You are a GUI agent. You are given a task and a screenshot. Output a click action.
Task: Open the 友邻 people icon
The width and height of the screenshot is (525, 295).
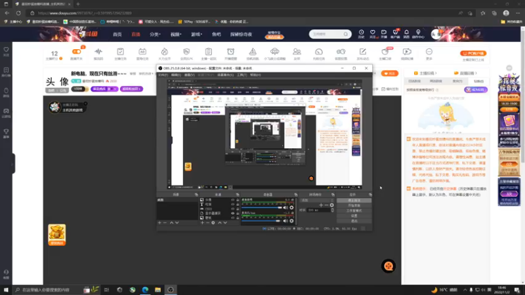(x=297, y=52)
